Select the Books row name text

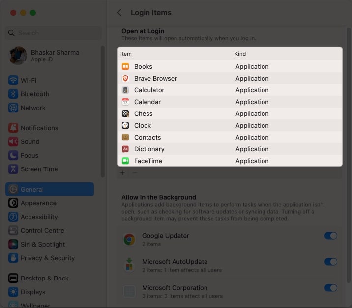point(143,67)
